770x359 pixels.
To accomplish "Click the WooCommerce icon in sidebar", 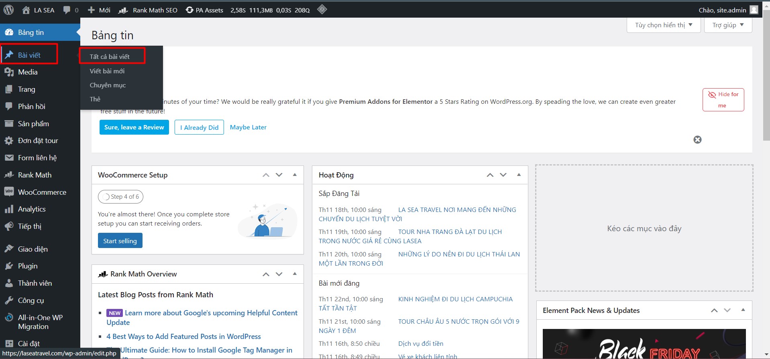I will click(9, 192).
